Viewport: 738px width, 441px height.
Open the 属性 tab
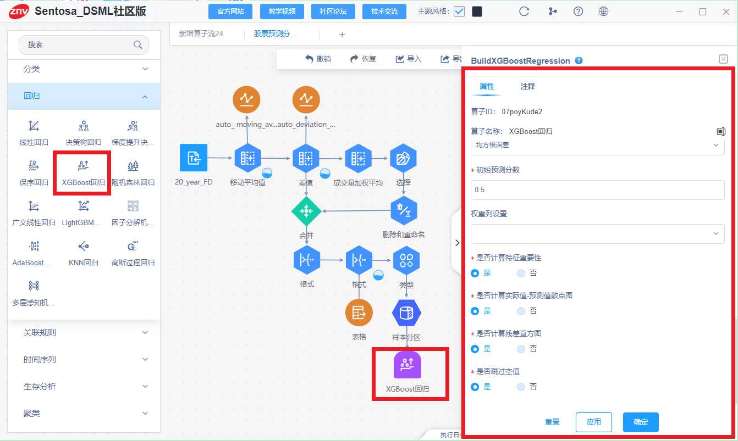pos(487,86)
